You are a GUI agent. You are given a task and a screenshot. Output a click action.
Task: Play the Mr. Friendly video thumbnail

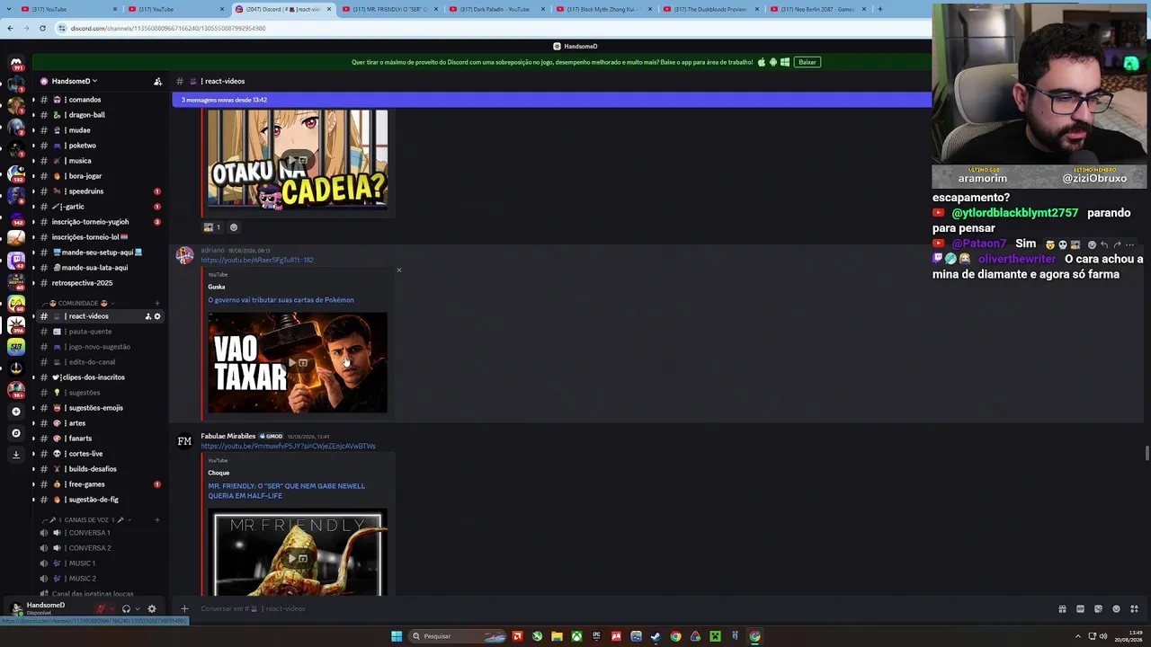pos(298,554)
